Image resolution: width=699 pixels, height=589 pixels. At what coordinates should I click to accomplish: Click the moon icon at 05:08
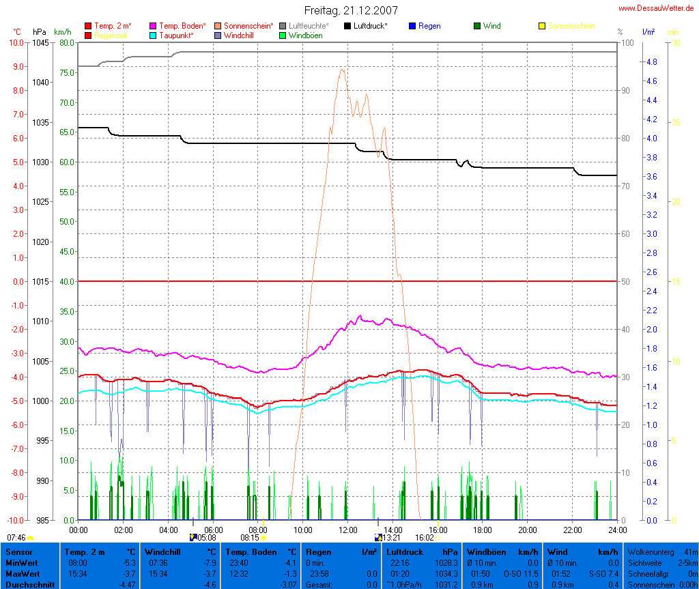click(x=192, y=537)
